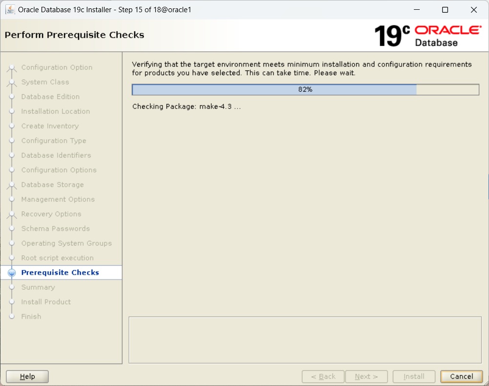
Task: Click the Configuration Option step node icon
Action: tap(12, 68)
